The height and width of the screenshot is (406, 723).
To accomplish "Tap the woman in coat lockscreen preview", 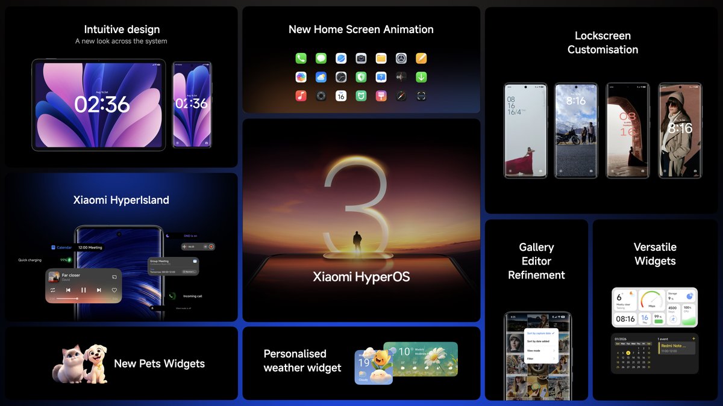I will (x=680, y=131).
